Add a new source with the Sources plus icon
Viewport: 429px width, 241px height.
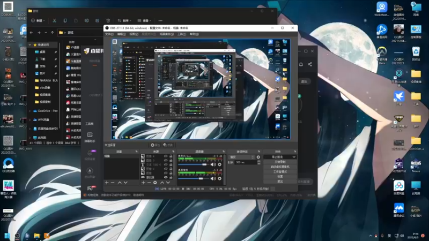[143, 183]
